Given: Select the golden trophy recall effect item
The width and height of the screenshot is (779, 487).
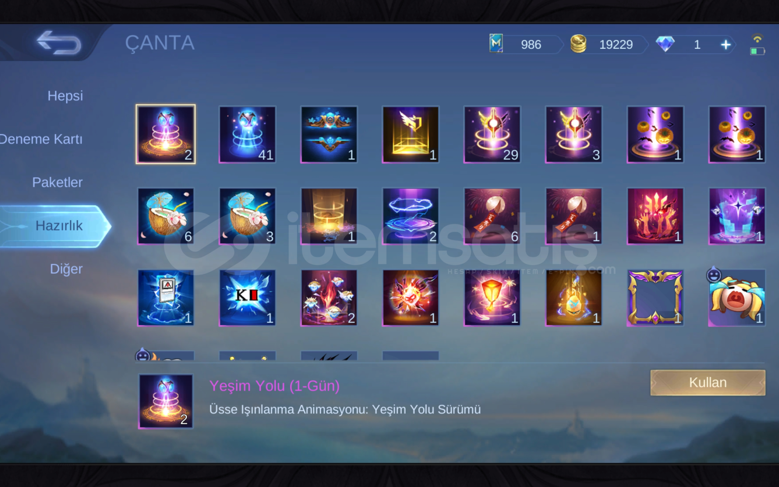Looking at the screenshot, I should (411, 134).
